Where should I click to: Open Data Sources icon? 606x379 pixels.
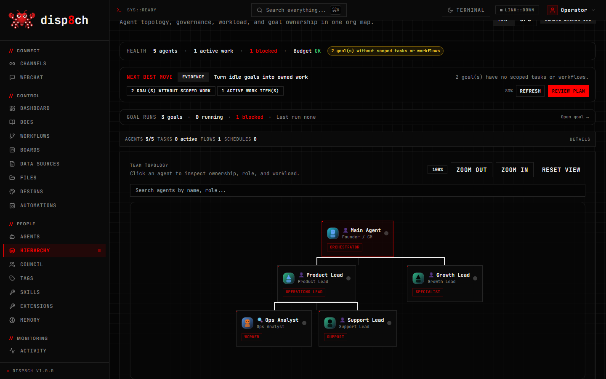coord(12,164)
